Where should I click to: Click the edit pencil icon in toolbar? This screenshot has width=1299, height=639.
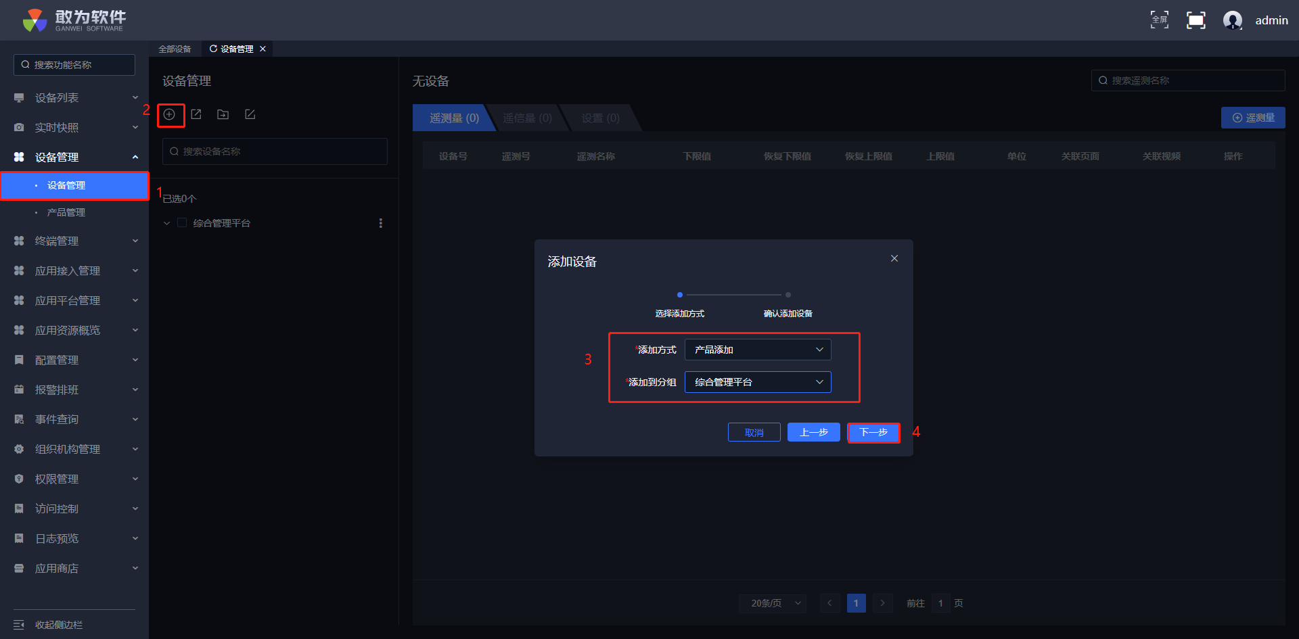[250, 114]
